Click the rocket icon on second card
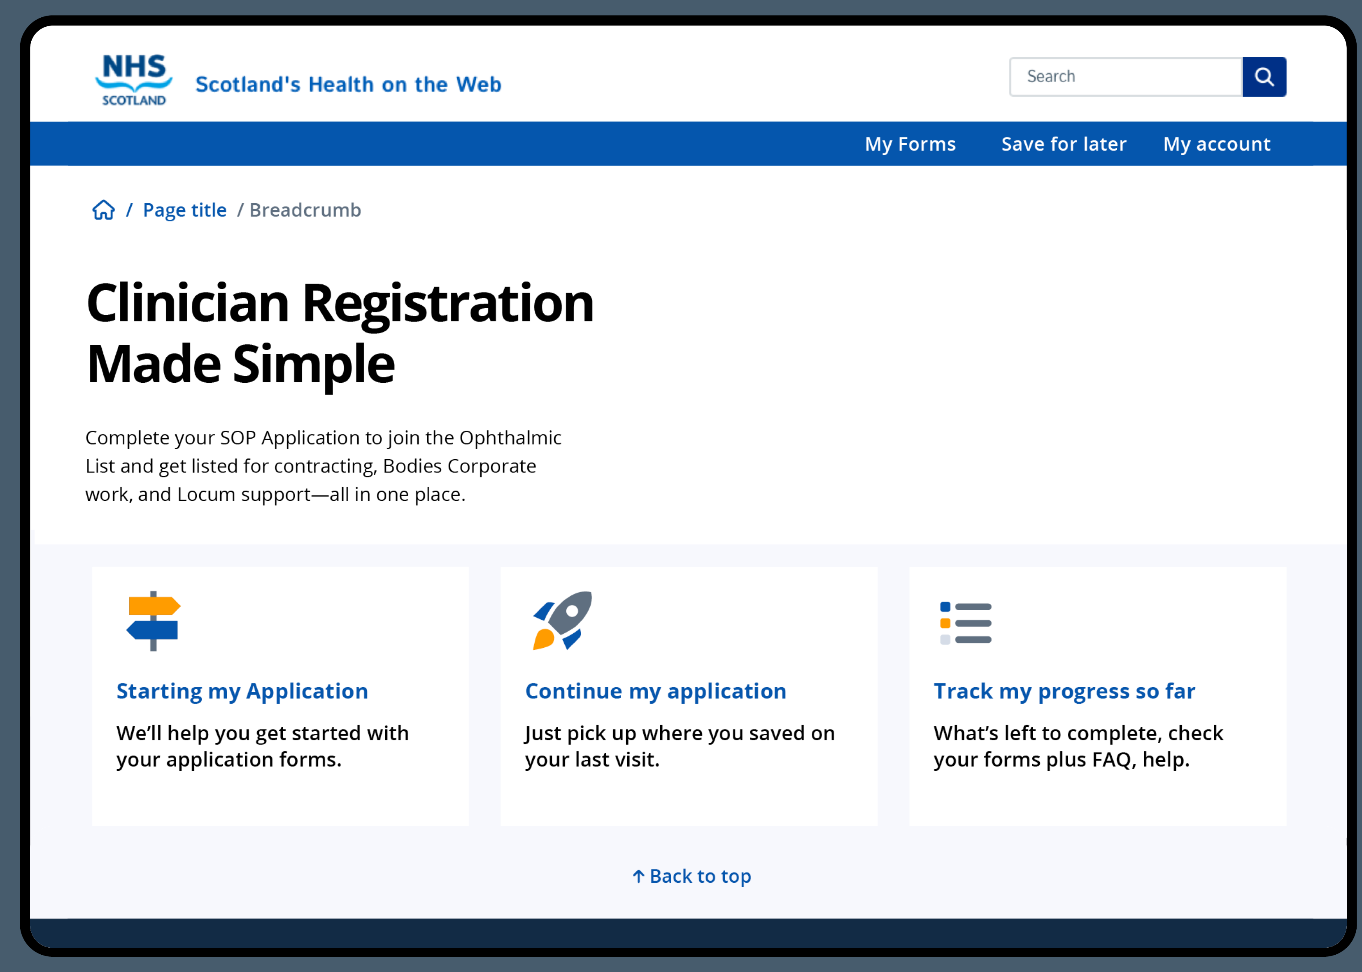The height and width of the screenshot is (972, 1362). (563, 621)
